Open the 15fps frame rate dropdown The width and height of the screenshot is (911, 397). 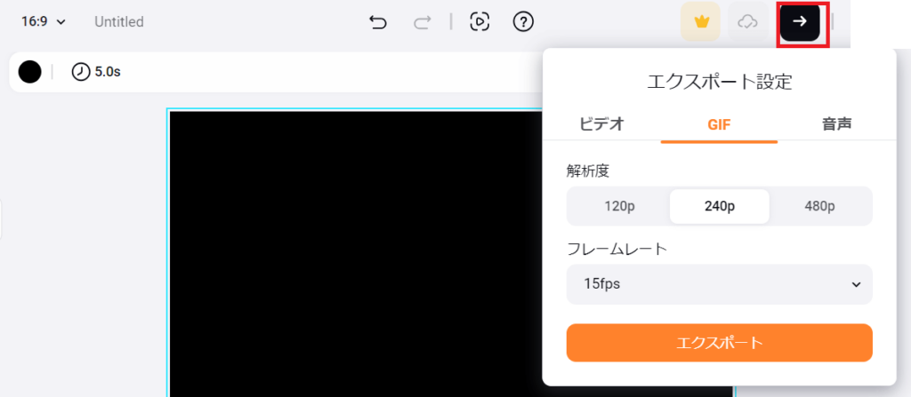pyautogui.click(x=719, y=284)
